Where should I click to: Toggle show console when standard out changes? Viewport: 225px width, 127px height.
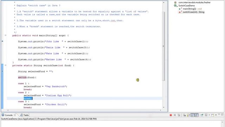click(192, 115)
